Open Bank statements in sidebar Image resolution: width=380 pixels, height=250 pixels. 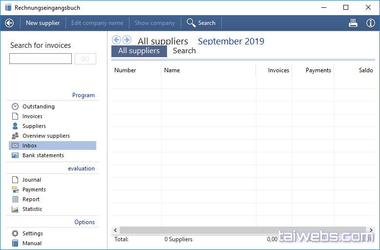click(x=42, y=155)
